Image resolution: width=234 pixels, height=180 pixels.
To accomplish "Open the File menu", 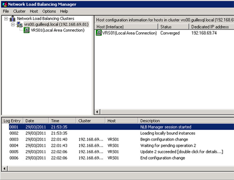I will pos(6,11).
